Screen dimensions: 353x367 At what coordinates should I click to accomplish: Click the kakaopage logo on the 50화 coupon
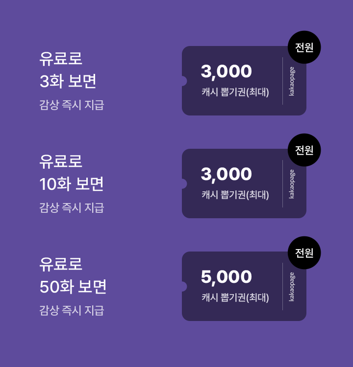292,287
